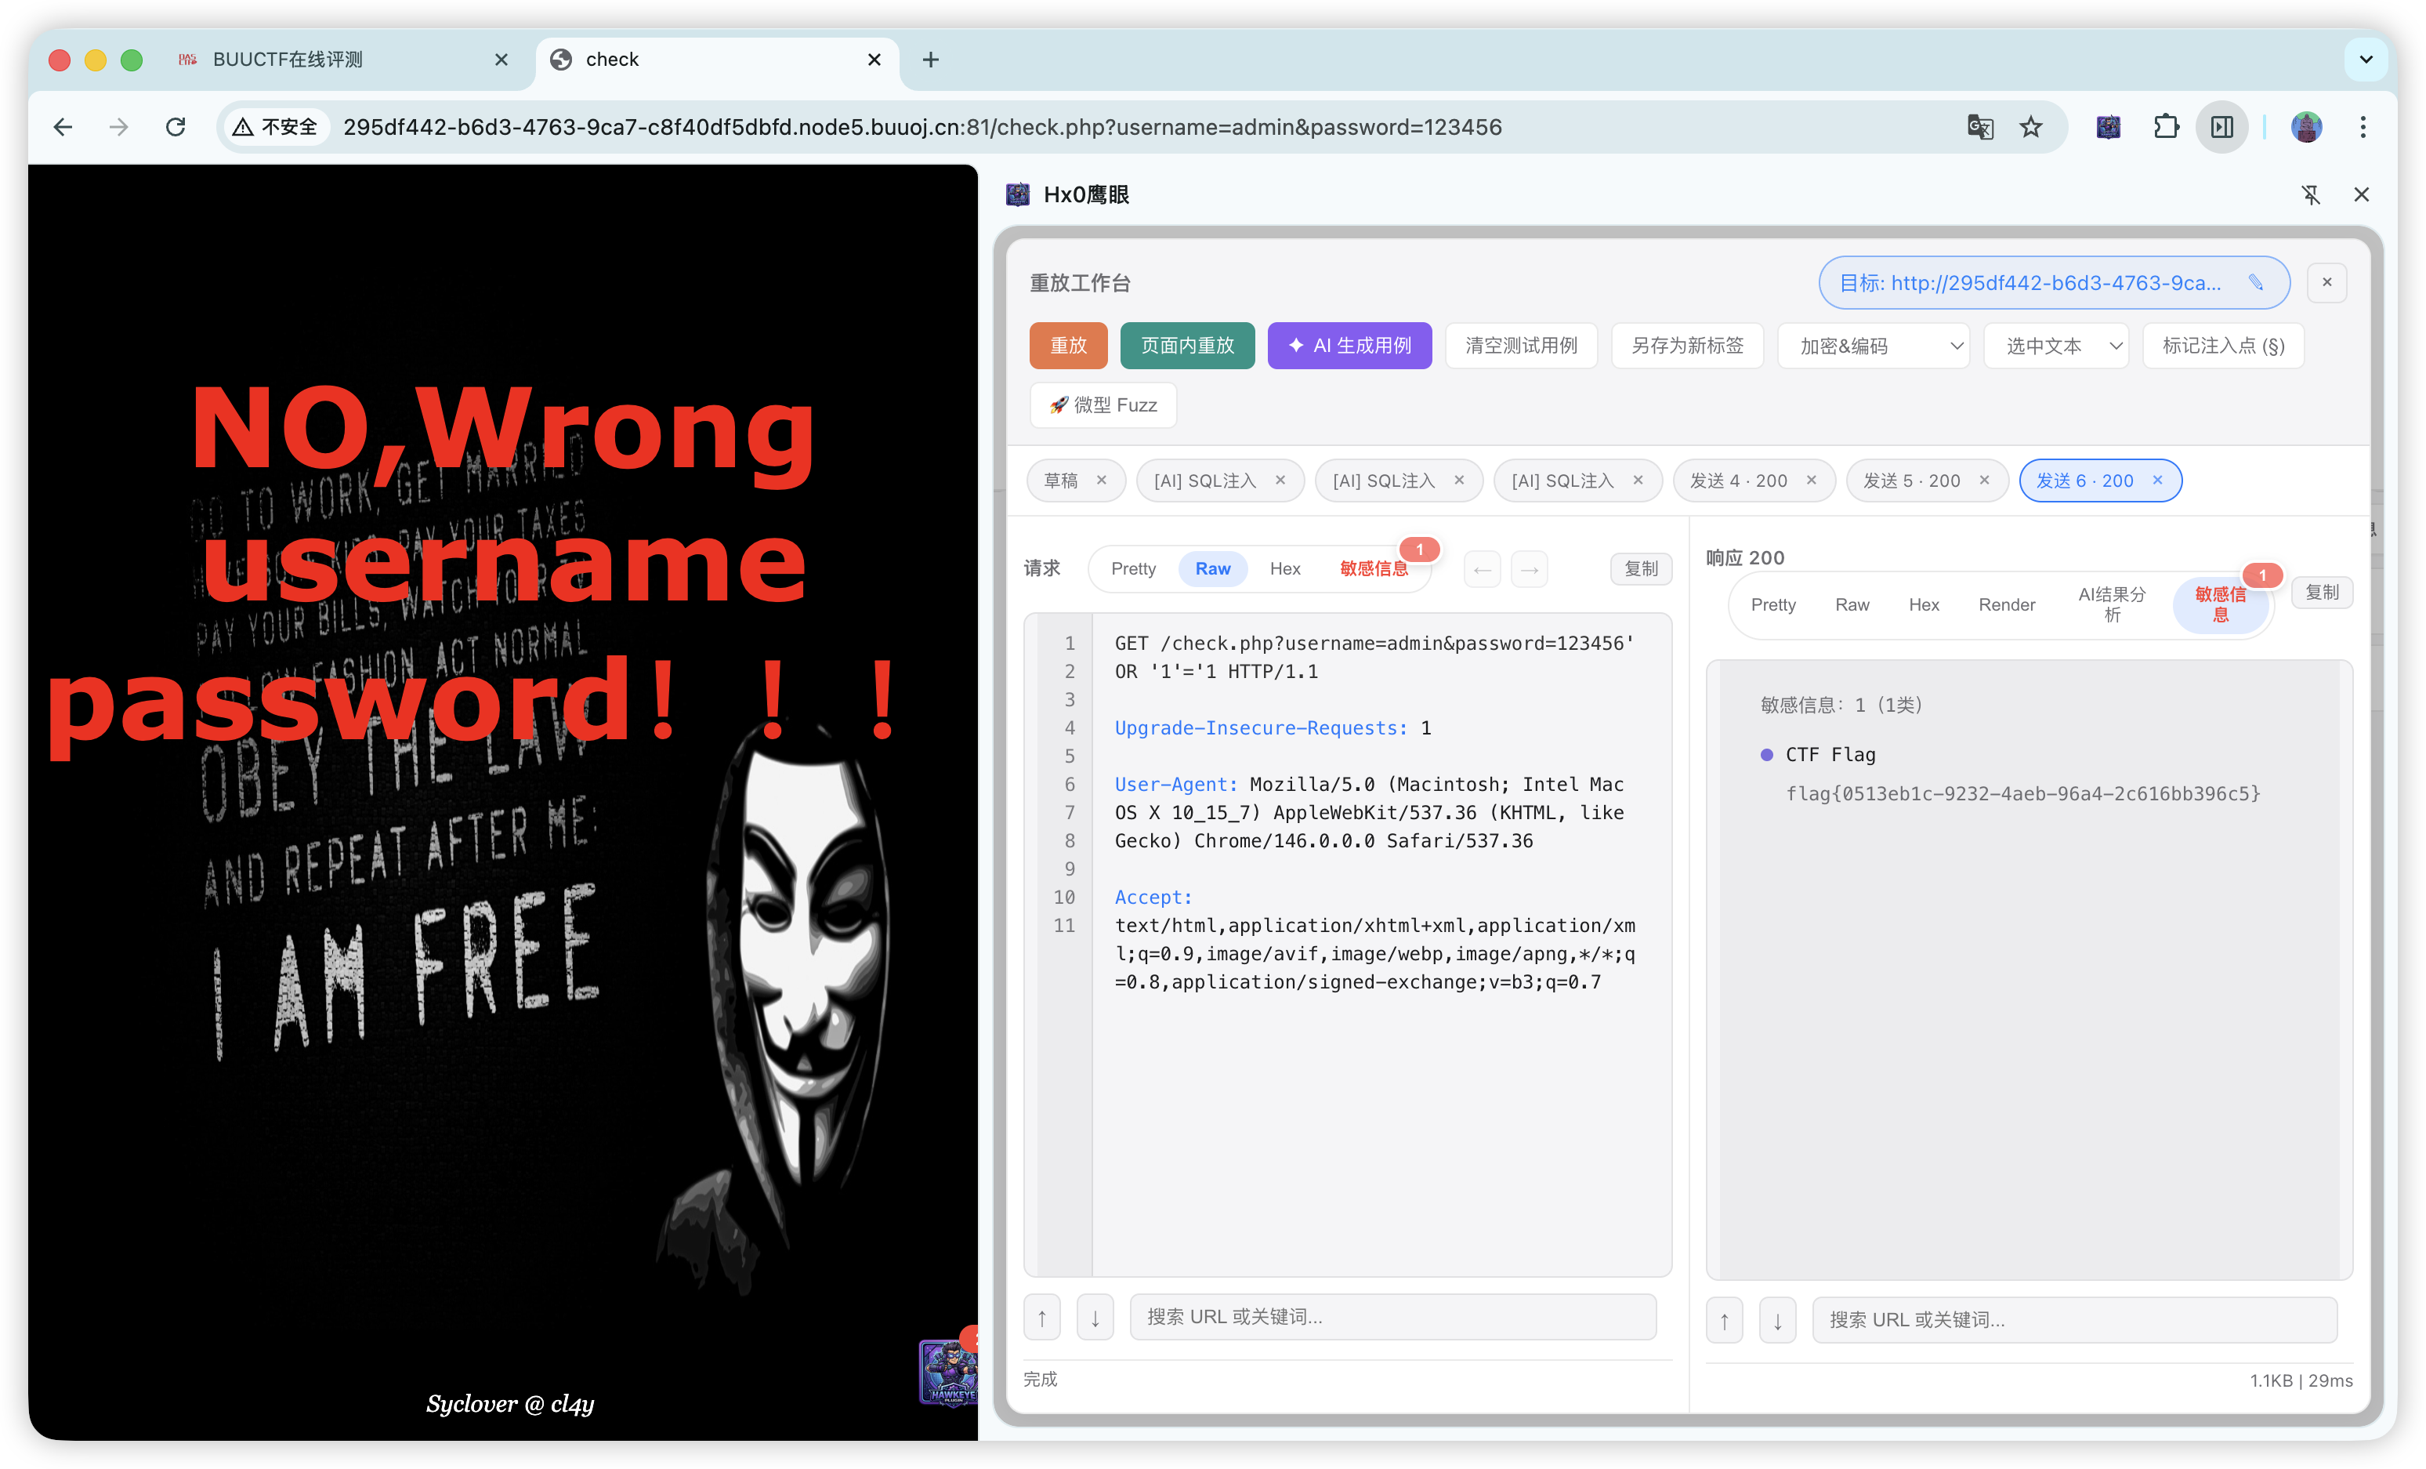2426x1469 pixels.
Task: Open the Chrome extensions puzzle icon
Action: pos(2165,127)
